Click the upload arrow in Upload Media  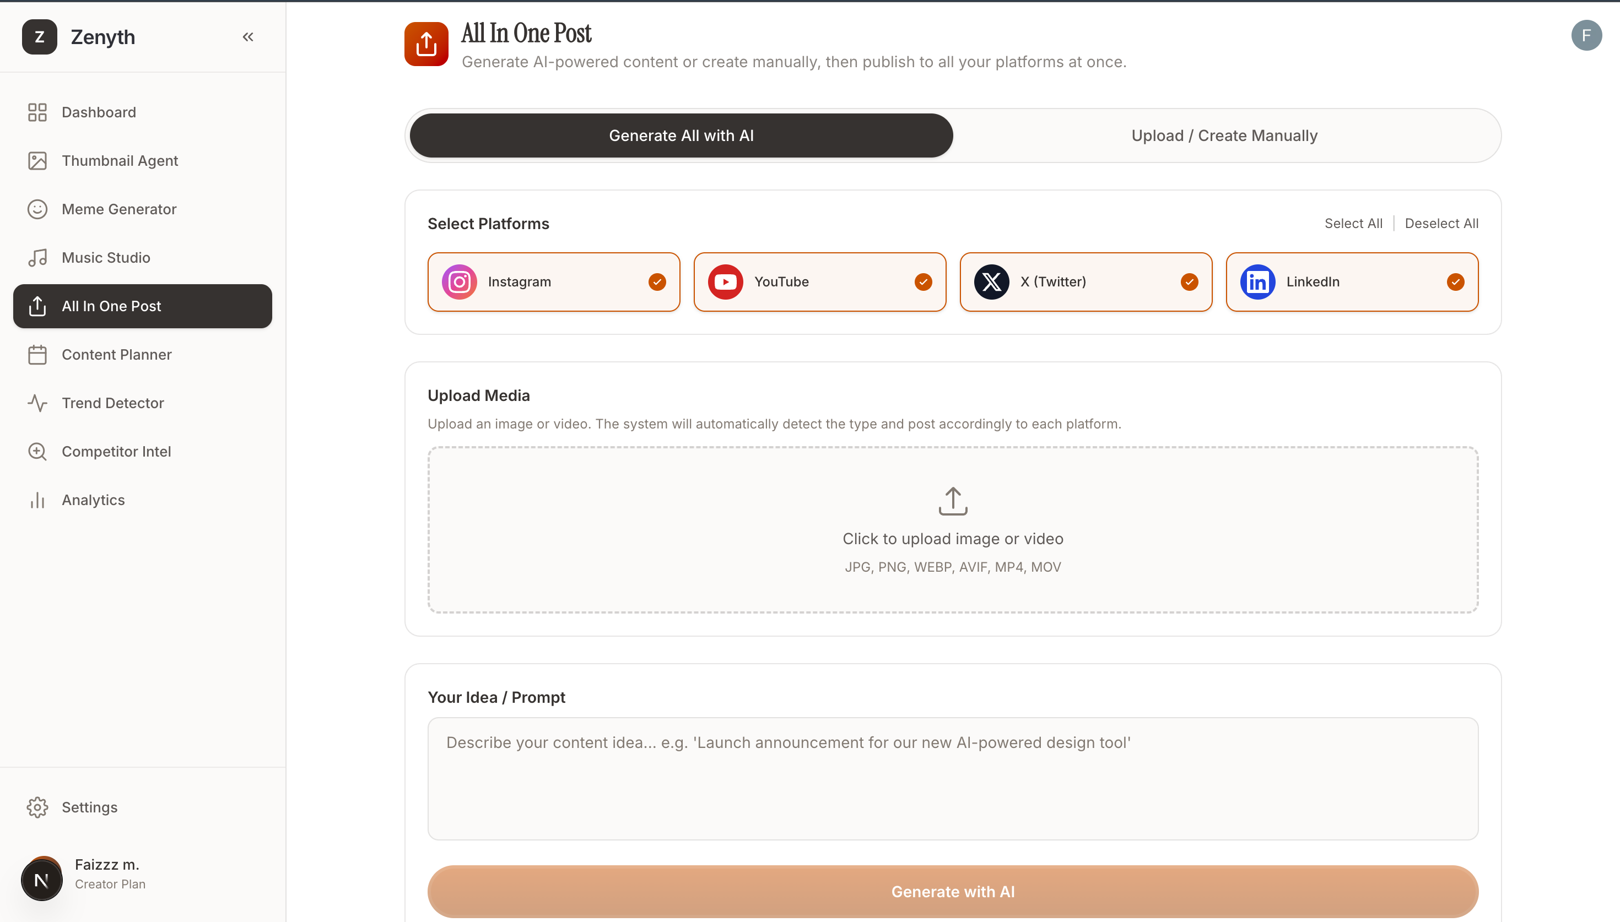click(953, 501)
